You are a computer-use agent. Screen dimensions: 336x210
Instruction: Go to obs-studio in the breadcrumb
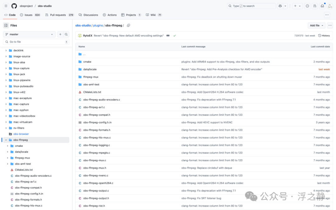pos(83,25)
